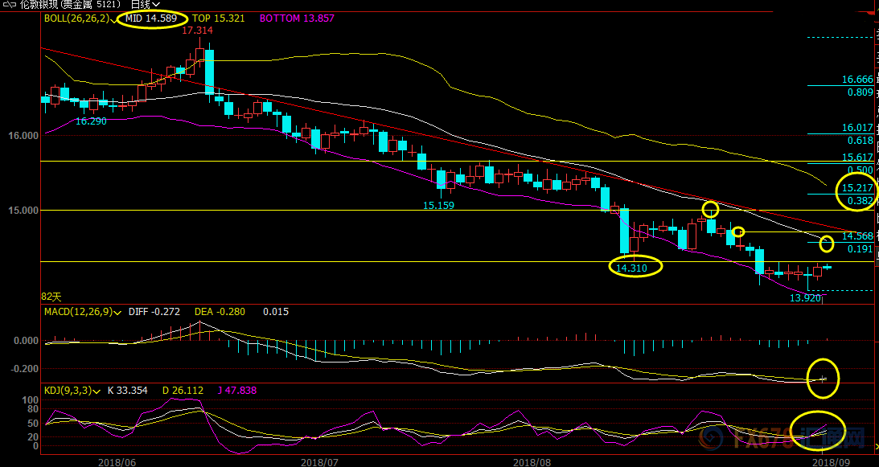
Task: Click the 2018/07 date on time axis
Action: click(320, 461)
